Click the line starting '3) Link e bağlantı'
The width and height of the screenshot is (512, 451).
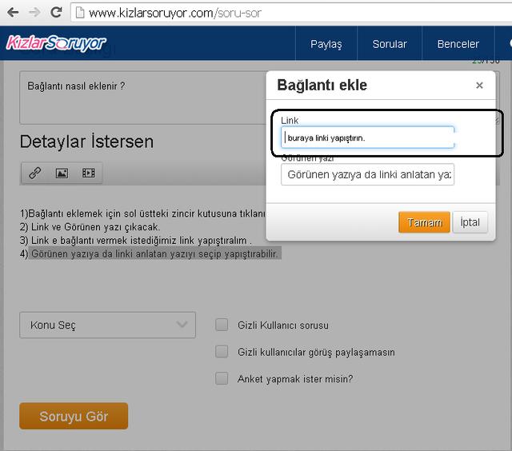pos(135,241)
